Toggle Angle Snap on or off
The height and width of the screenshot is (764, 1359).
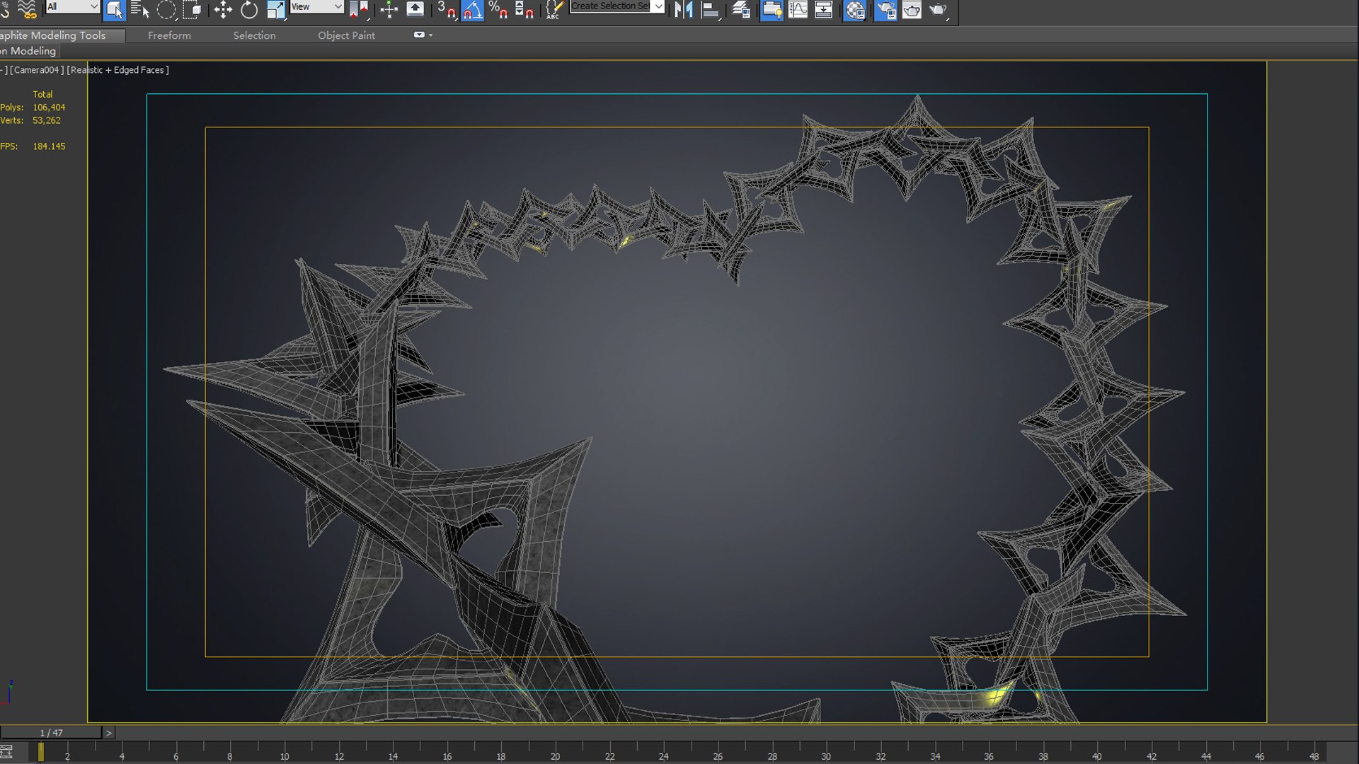coord(472,9)
